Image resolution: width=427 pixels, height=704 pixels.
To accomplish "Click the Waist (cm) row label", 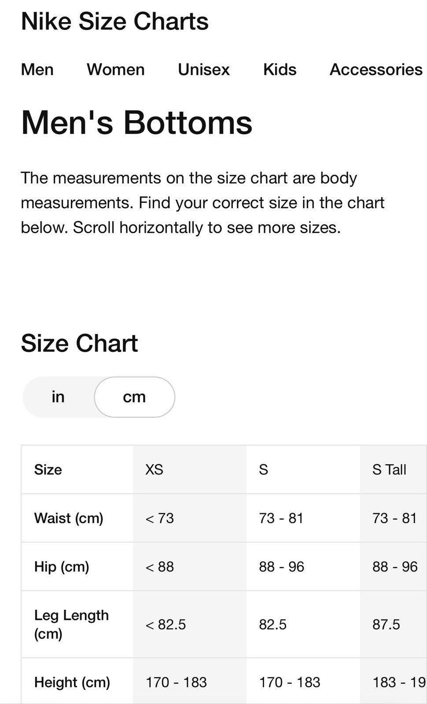I will [x=69, y=518].
